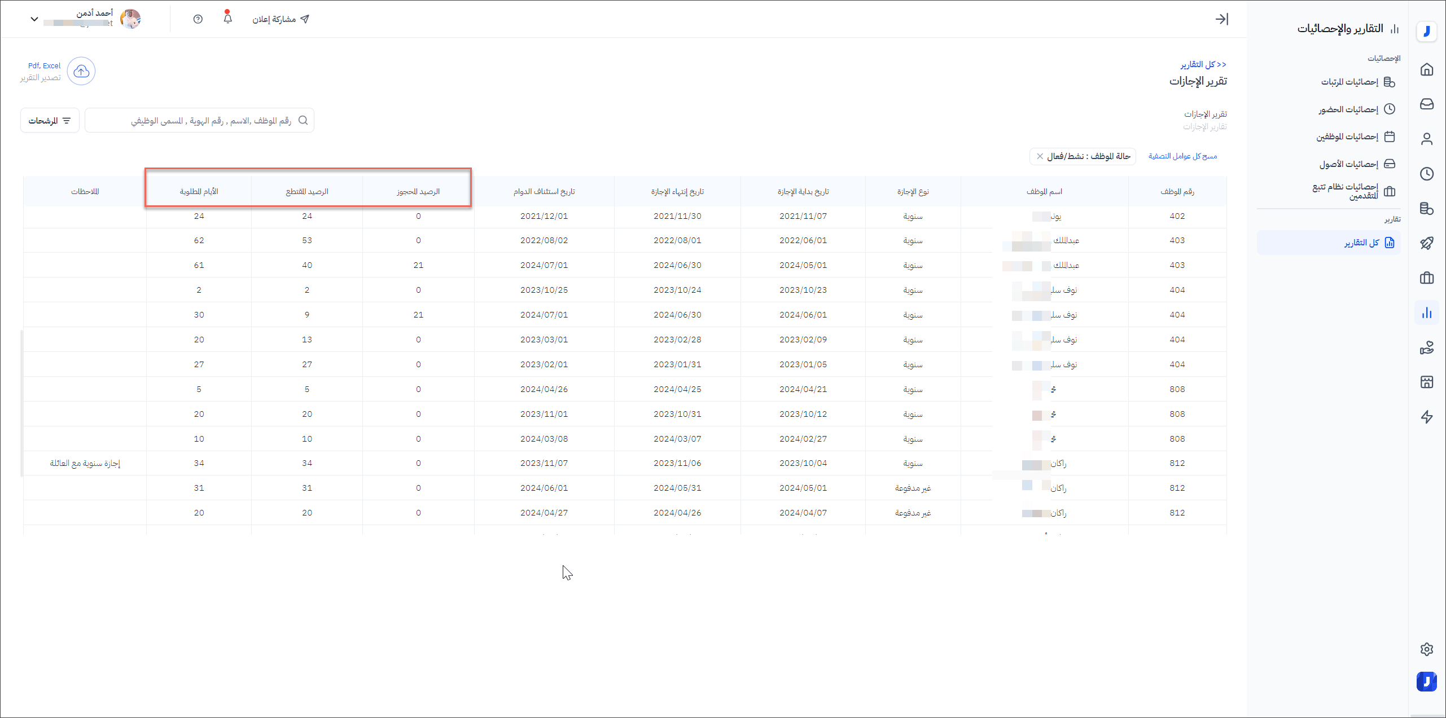The height and width of the screenshot is (718, 1446).
Task: Click the back to all reports breadcrumb link
Action: tap(1203, 64)
